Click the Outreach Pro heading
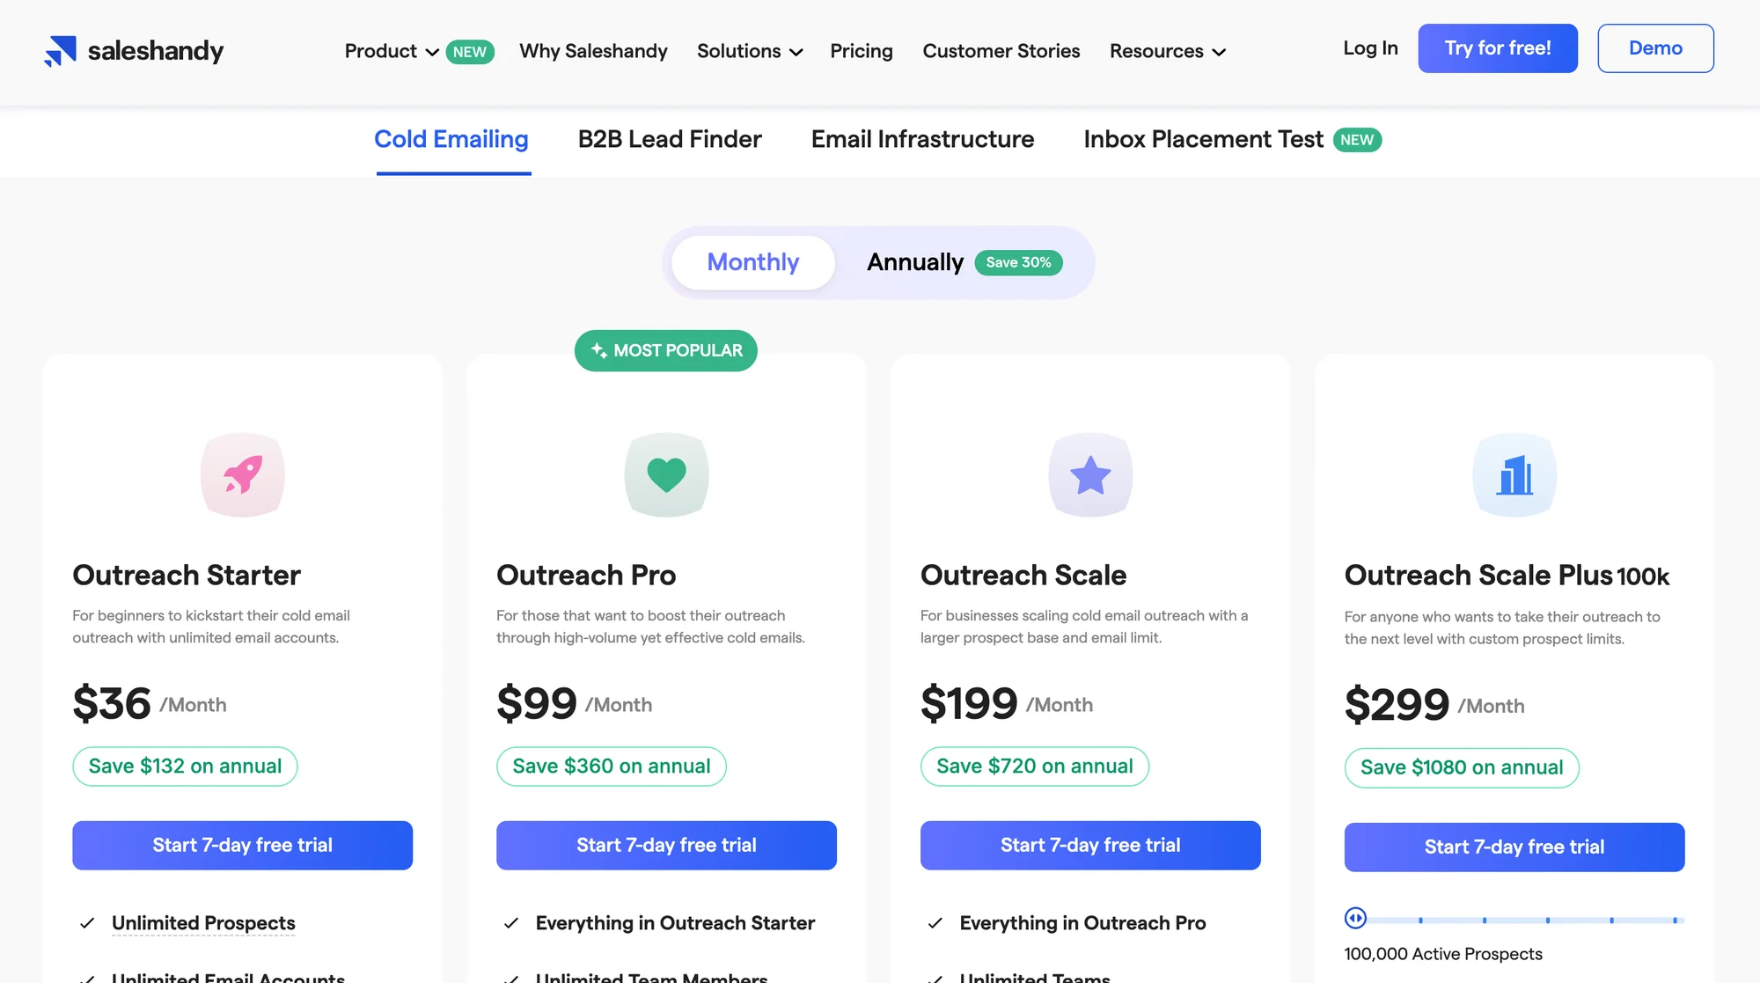The image size is (1760, 983). point(586,575)
